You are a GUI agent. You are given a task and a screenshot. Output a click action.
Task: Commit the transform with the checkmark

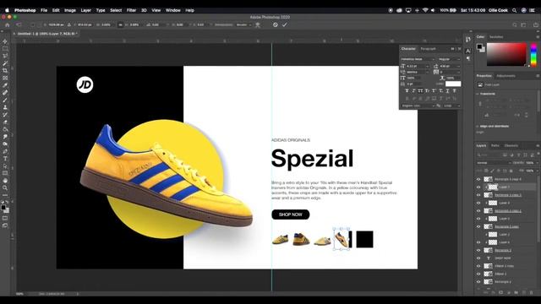point(285,24)
